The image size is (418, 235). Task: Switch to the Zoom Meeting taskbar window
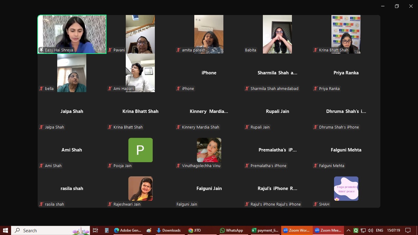tap(328, 230)
